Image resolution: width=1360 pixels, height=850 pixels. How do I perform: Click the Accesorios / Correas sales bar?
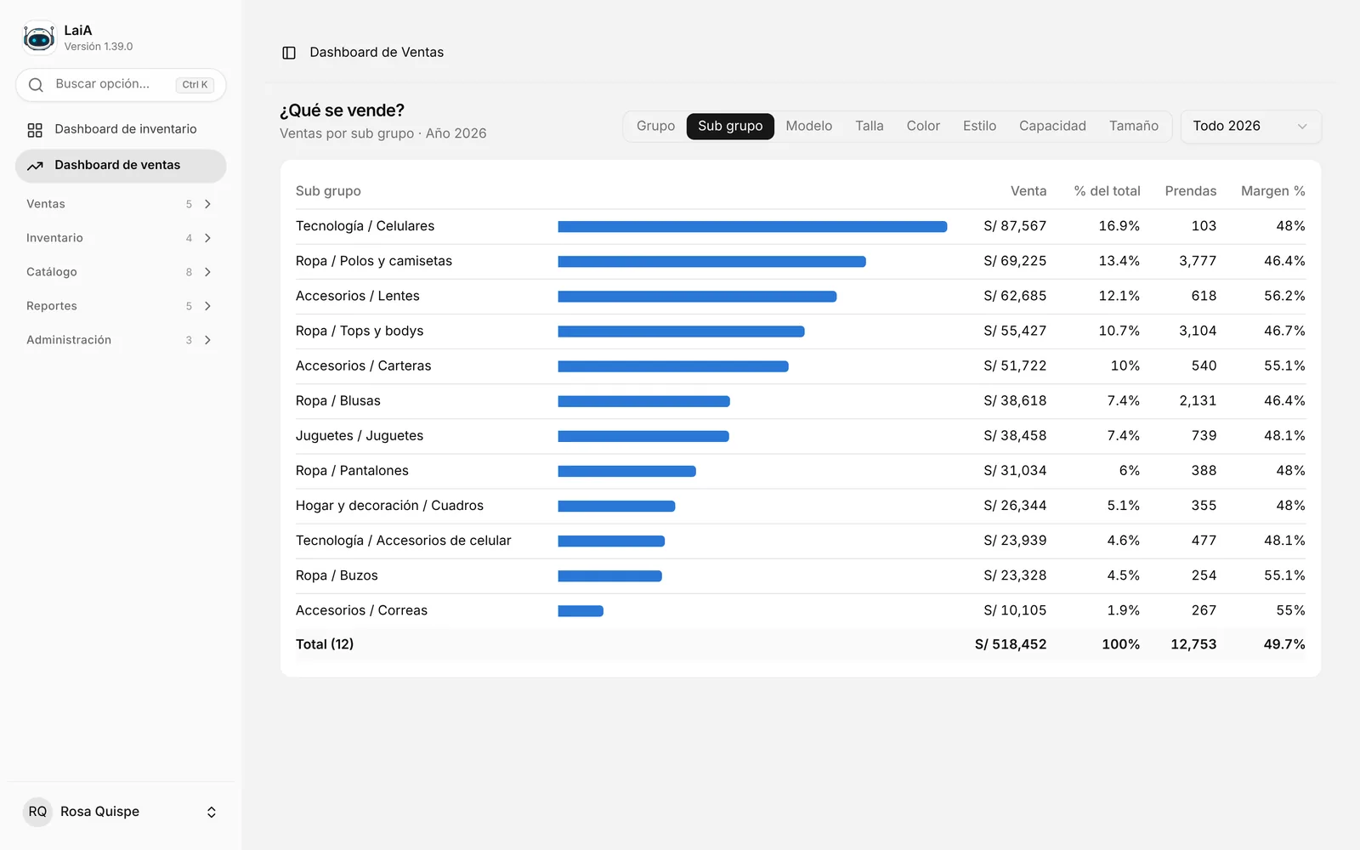[581, 611]
